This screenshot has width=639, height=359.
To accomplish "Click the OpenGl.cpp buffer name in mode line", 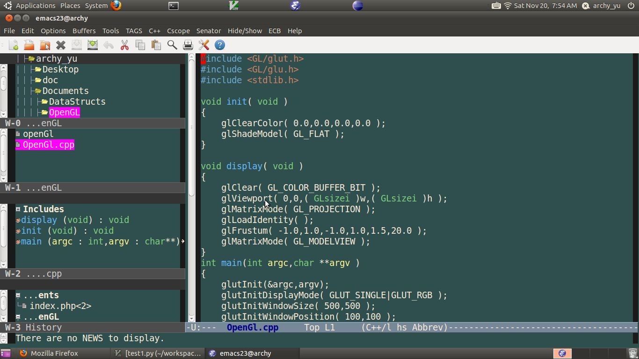I will point(253,328).
